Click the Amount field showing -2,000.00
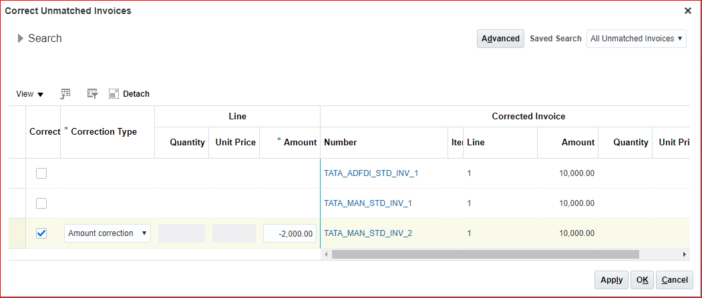702x298 pixels. coord(290,233)
